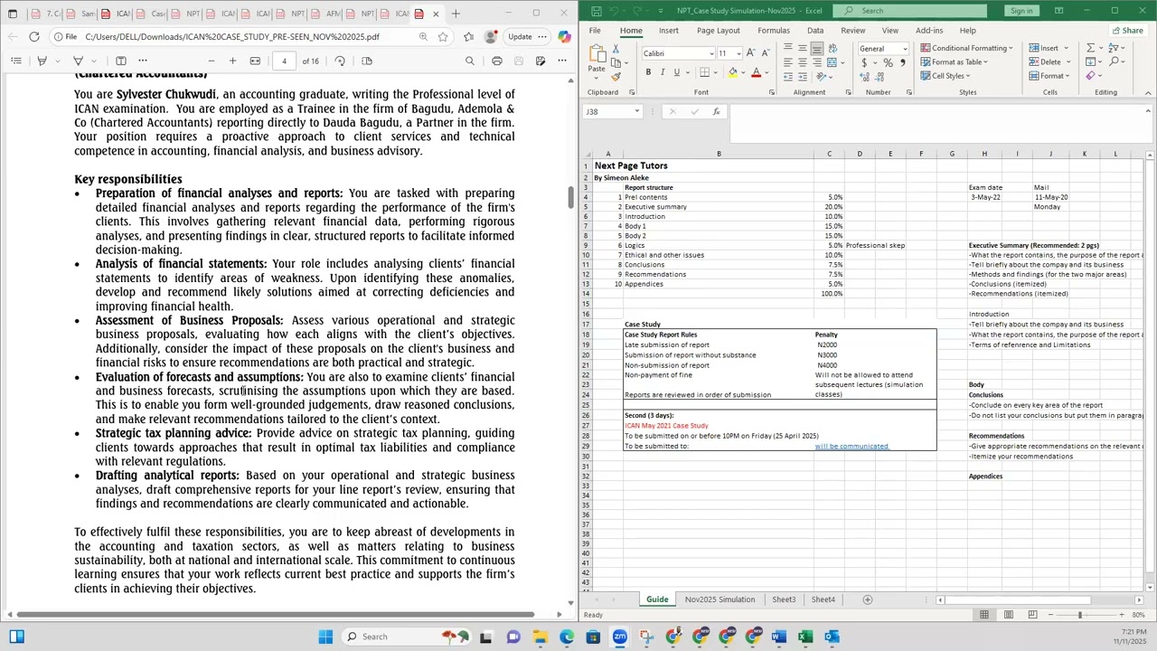
Task: Click the Comma Style icon
Action: [901, 62]
